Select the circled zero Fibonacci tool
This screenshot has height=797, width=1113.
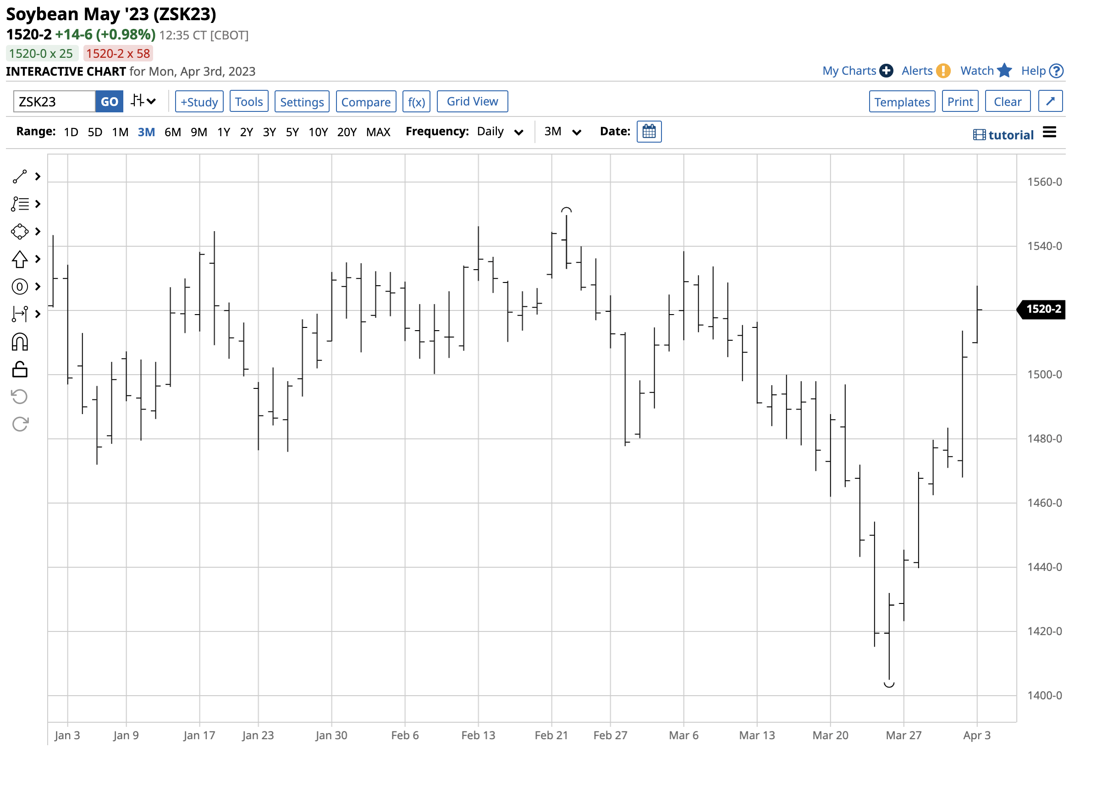pyautogui.click(x=20, y=287)
